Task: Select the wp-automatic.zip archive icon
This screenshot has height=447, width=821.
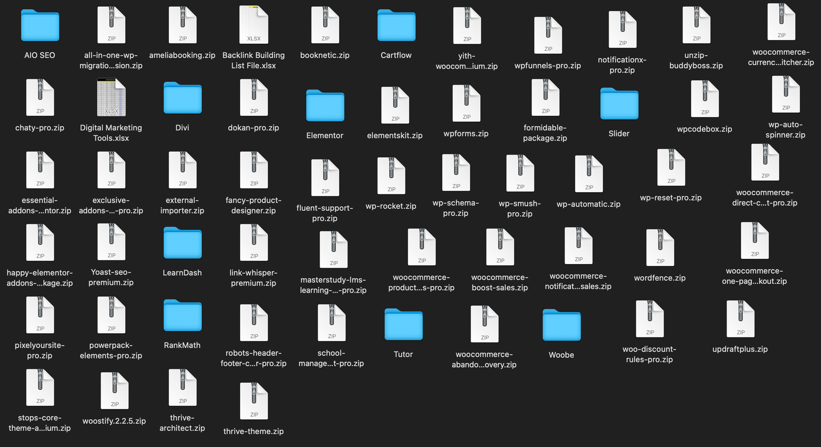Action: [x=589, y=174]
